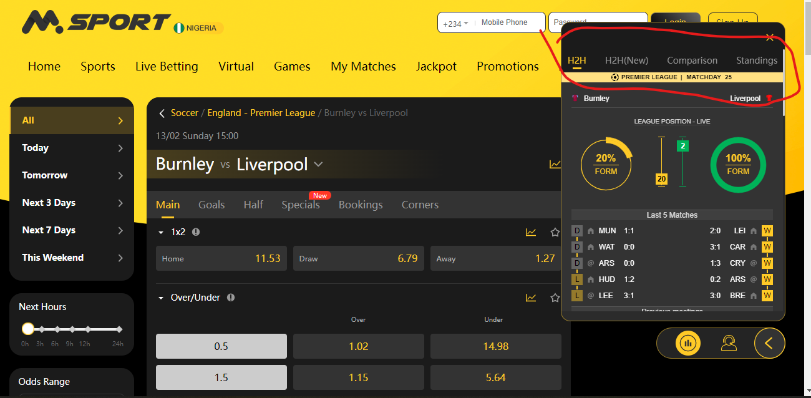Click Burnley's 20% form circle
811x398 pixels.
(606, 163)
